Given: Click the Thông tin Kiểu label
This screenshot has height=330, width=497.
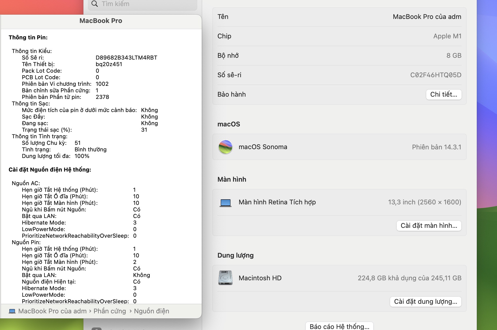Looking at the screenshot, I should 32,51.
